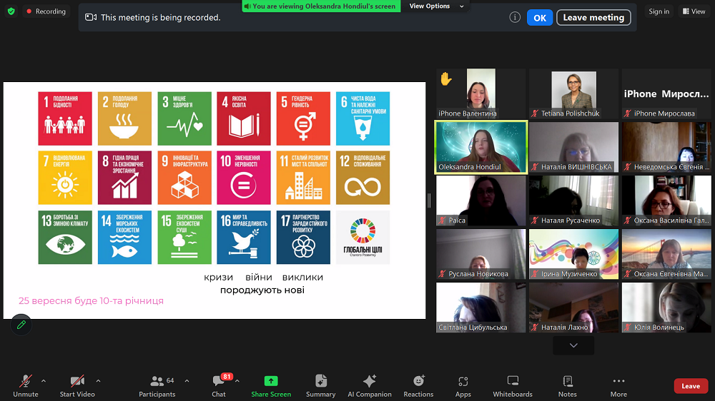Image resolution: width=715 pixels, height=401 pixels.
Task: Open Whiteboards from the toolbar
Action: point(513,385)
